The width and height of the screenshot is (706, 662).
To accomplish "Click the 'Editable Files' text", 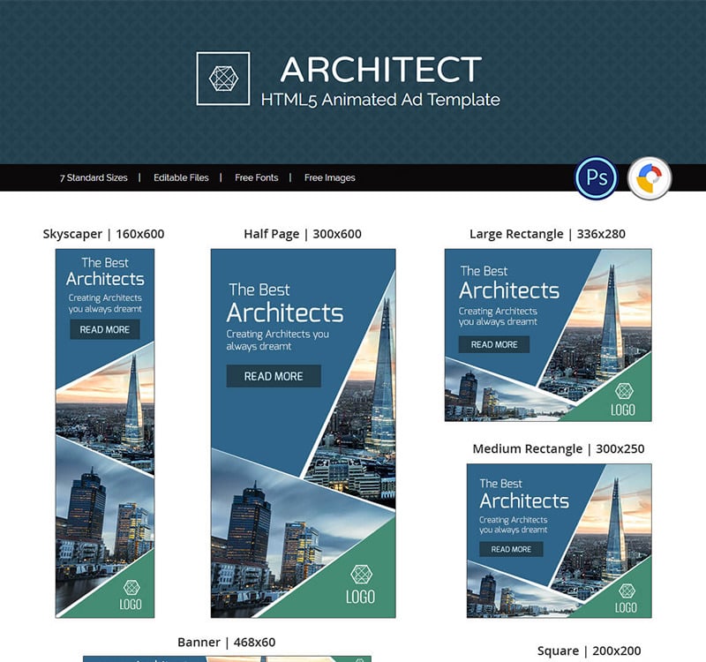I will click(181, 178).
